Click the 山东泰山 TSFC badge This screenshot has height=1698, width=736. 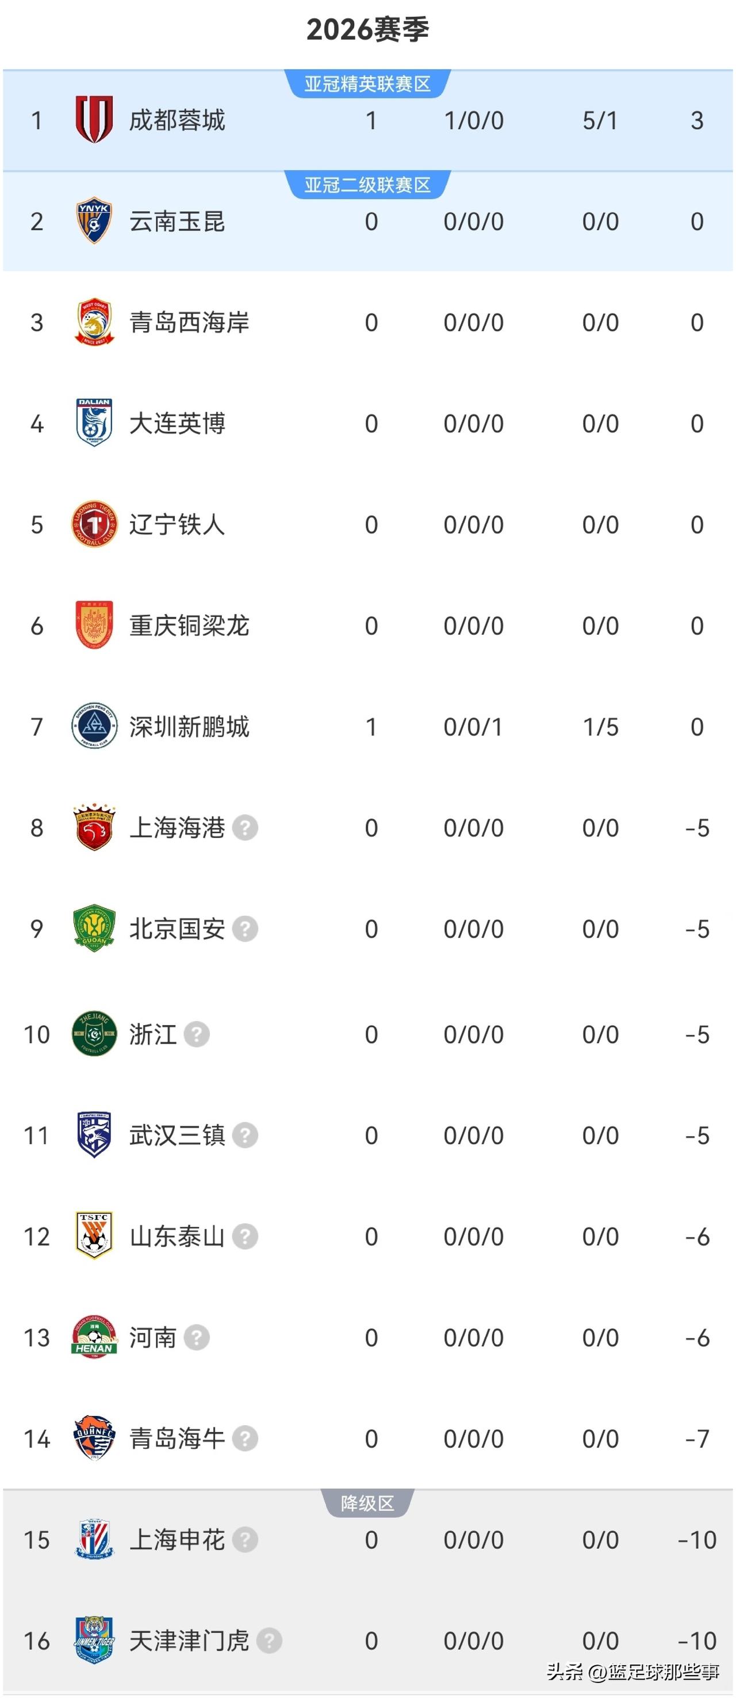click(x=94, y=1236)
